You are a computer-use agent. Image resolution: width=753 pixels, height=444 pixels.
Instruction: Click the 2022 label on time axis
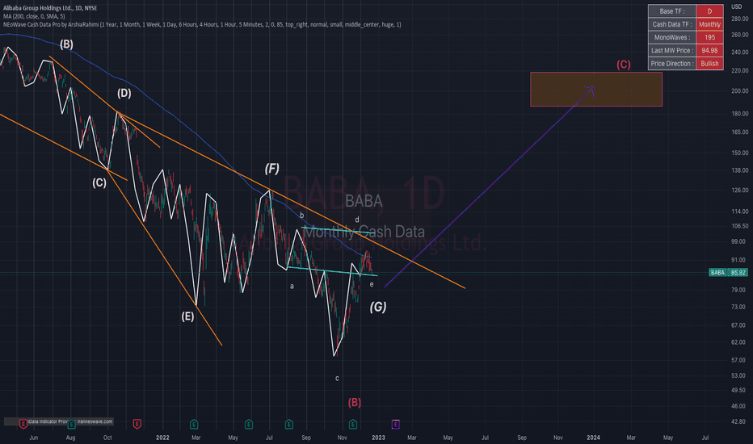pyautogui.click(x=162, y=438)
